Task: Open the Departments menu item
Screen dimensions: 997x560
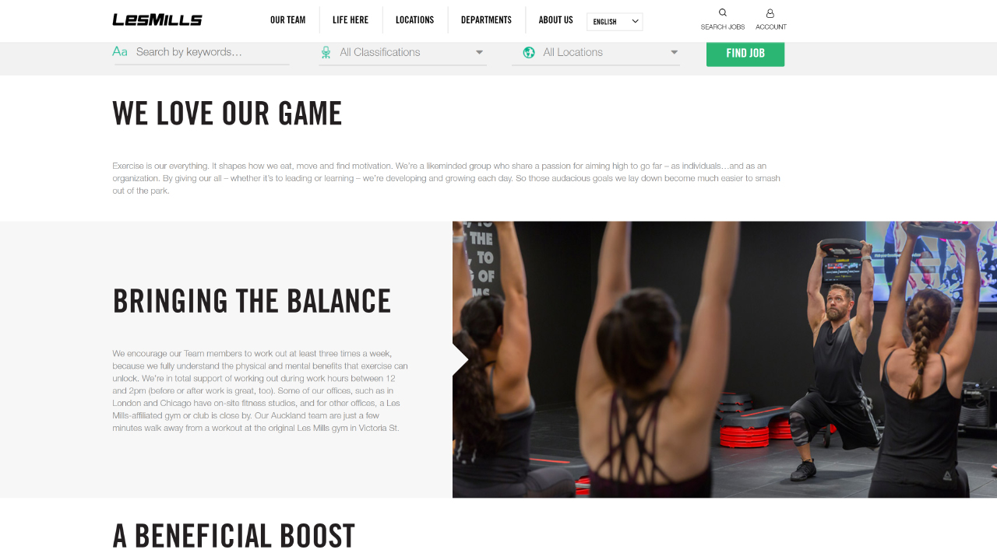Action: tap(486, 20)
